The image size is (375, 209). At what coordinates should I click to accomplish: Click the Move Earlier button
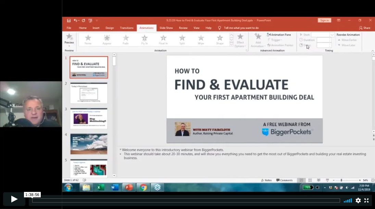click(x=347, y=40)
